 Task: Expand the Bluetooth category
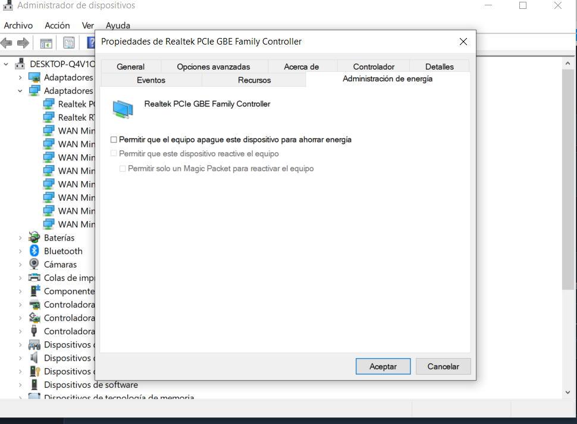[20, 251]
